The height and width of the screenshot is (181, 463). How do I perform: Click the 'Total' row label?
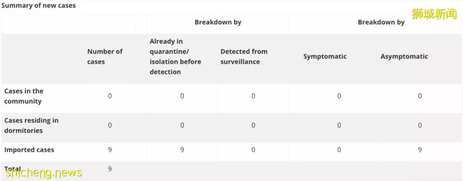pyautogui.click(x=12, y=169)
